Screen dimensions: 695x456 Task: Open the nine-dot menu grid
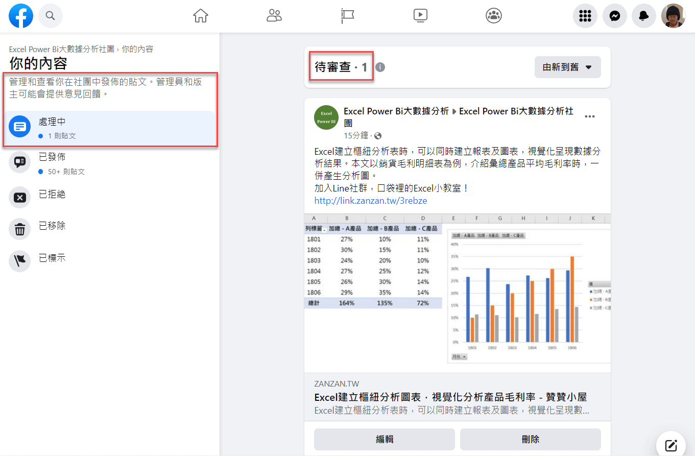click(585, 16)
